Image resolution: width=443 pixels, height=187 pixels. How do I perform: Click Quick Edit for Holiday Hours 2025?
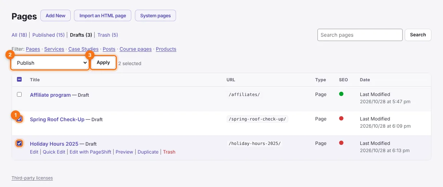pyautogui.click(x=54, y=152)
